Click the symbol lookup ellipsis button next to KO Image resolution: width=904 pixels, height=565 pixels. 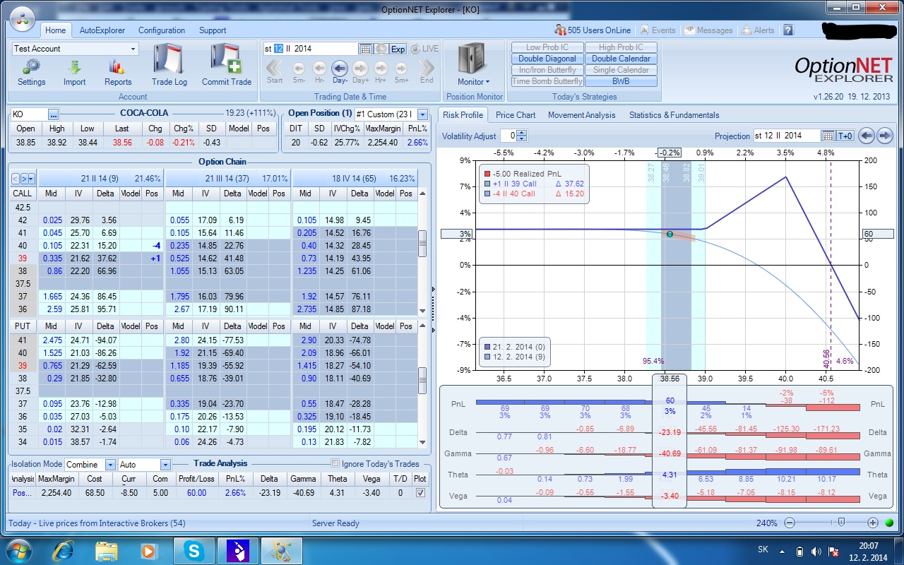(54, 114)
